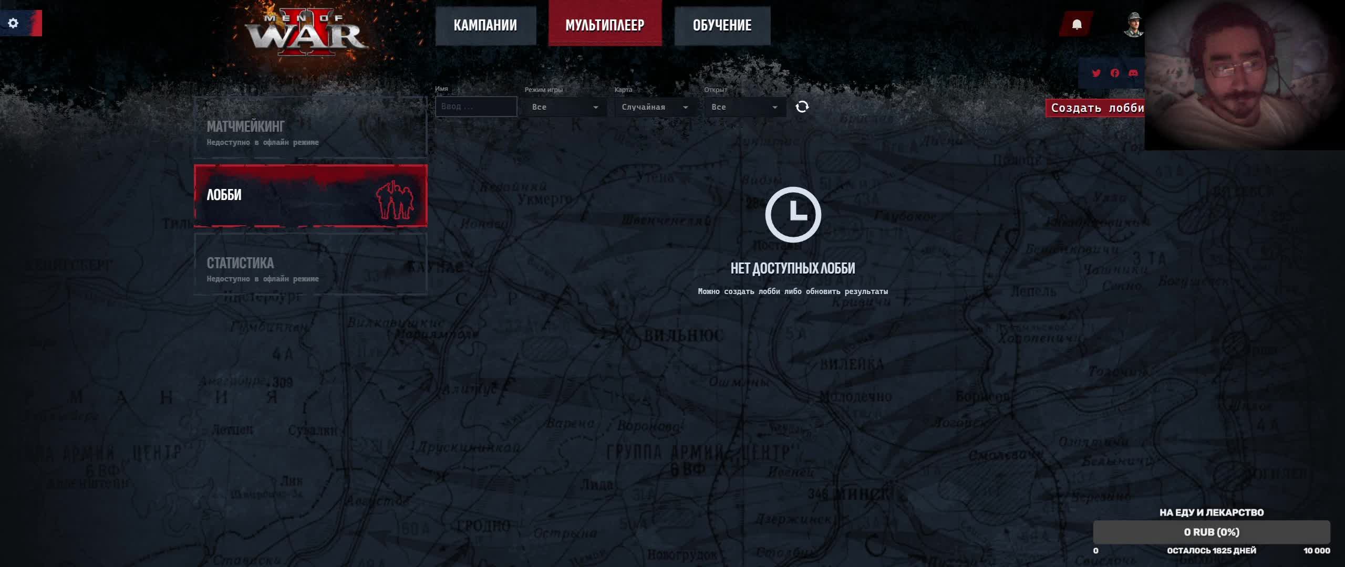Click the clock icon above the no-lobbies message
Image resolution: width=1345 pixels, height=567 pixels.
793,214
